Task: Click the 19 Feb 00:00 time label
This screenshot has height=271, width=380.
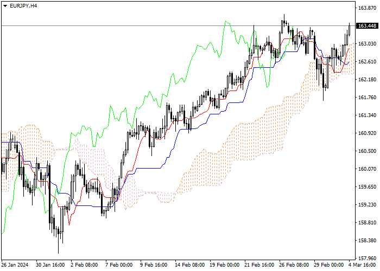Action: [x=224, y=265]
